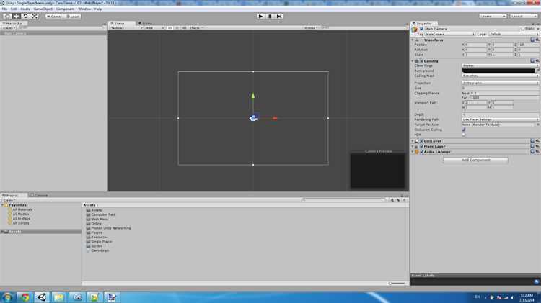This screenshot has width=541, height=303.
Task: Click the camera gizmo icon in Scene
Action: point(253,118)
